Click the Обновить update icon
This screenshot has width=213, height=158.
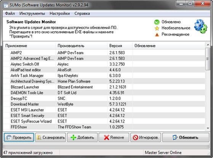click(175, 137)
